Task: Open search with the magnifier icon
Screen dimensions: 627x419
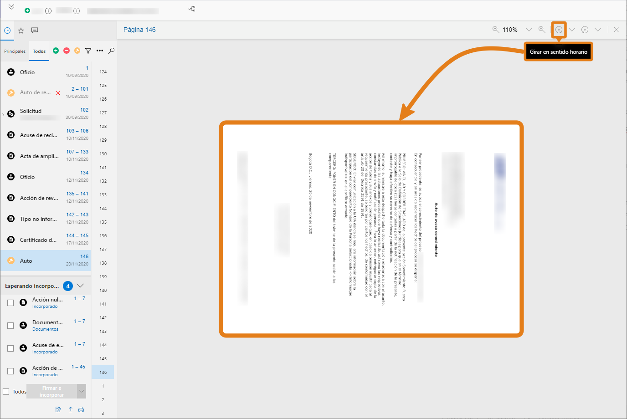Action: [x=111, y=51]
